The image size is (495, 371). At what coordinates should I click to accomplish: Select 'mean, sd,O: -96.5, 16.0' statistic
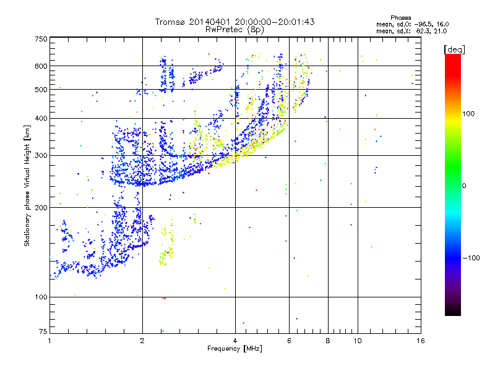[x=412, y=24]
